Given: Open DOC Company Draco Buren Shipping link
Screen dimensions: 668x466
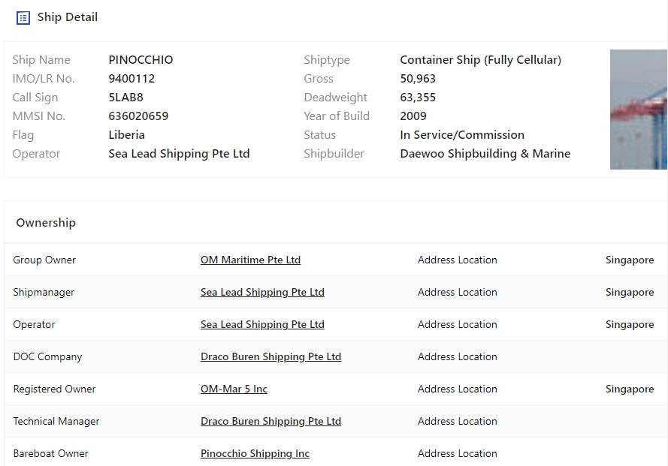Looking at the screenshot, I should pyautogui.click(x=271, y=356).
